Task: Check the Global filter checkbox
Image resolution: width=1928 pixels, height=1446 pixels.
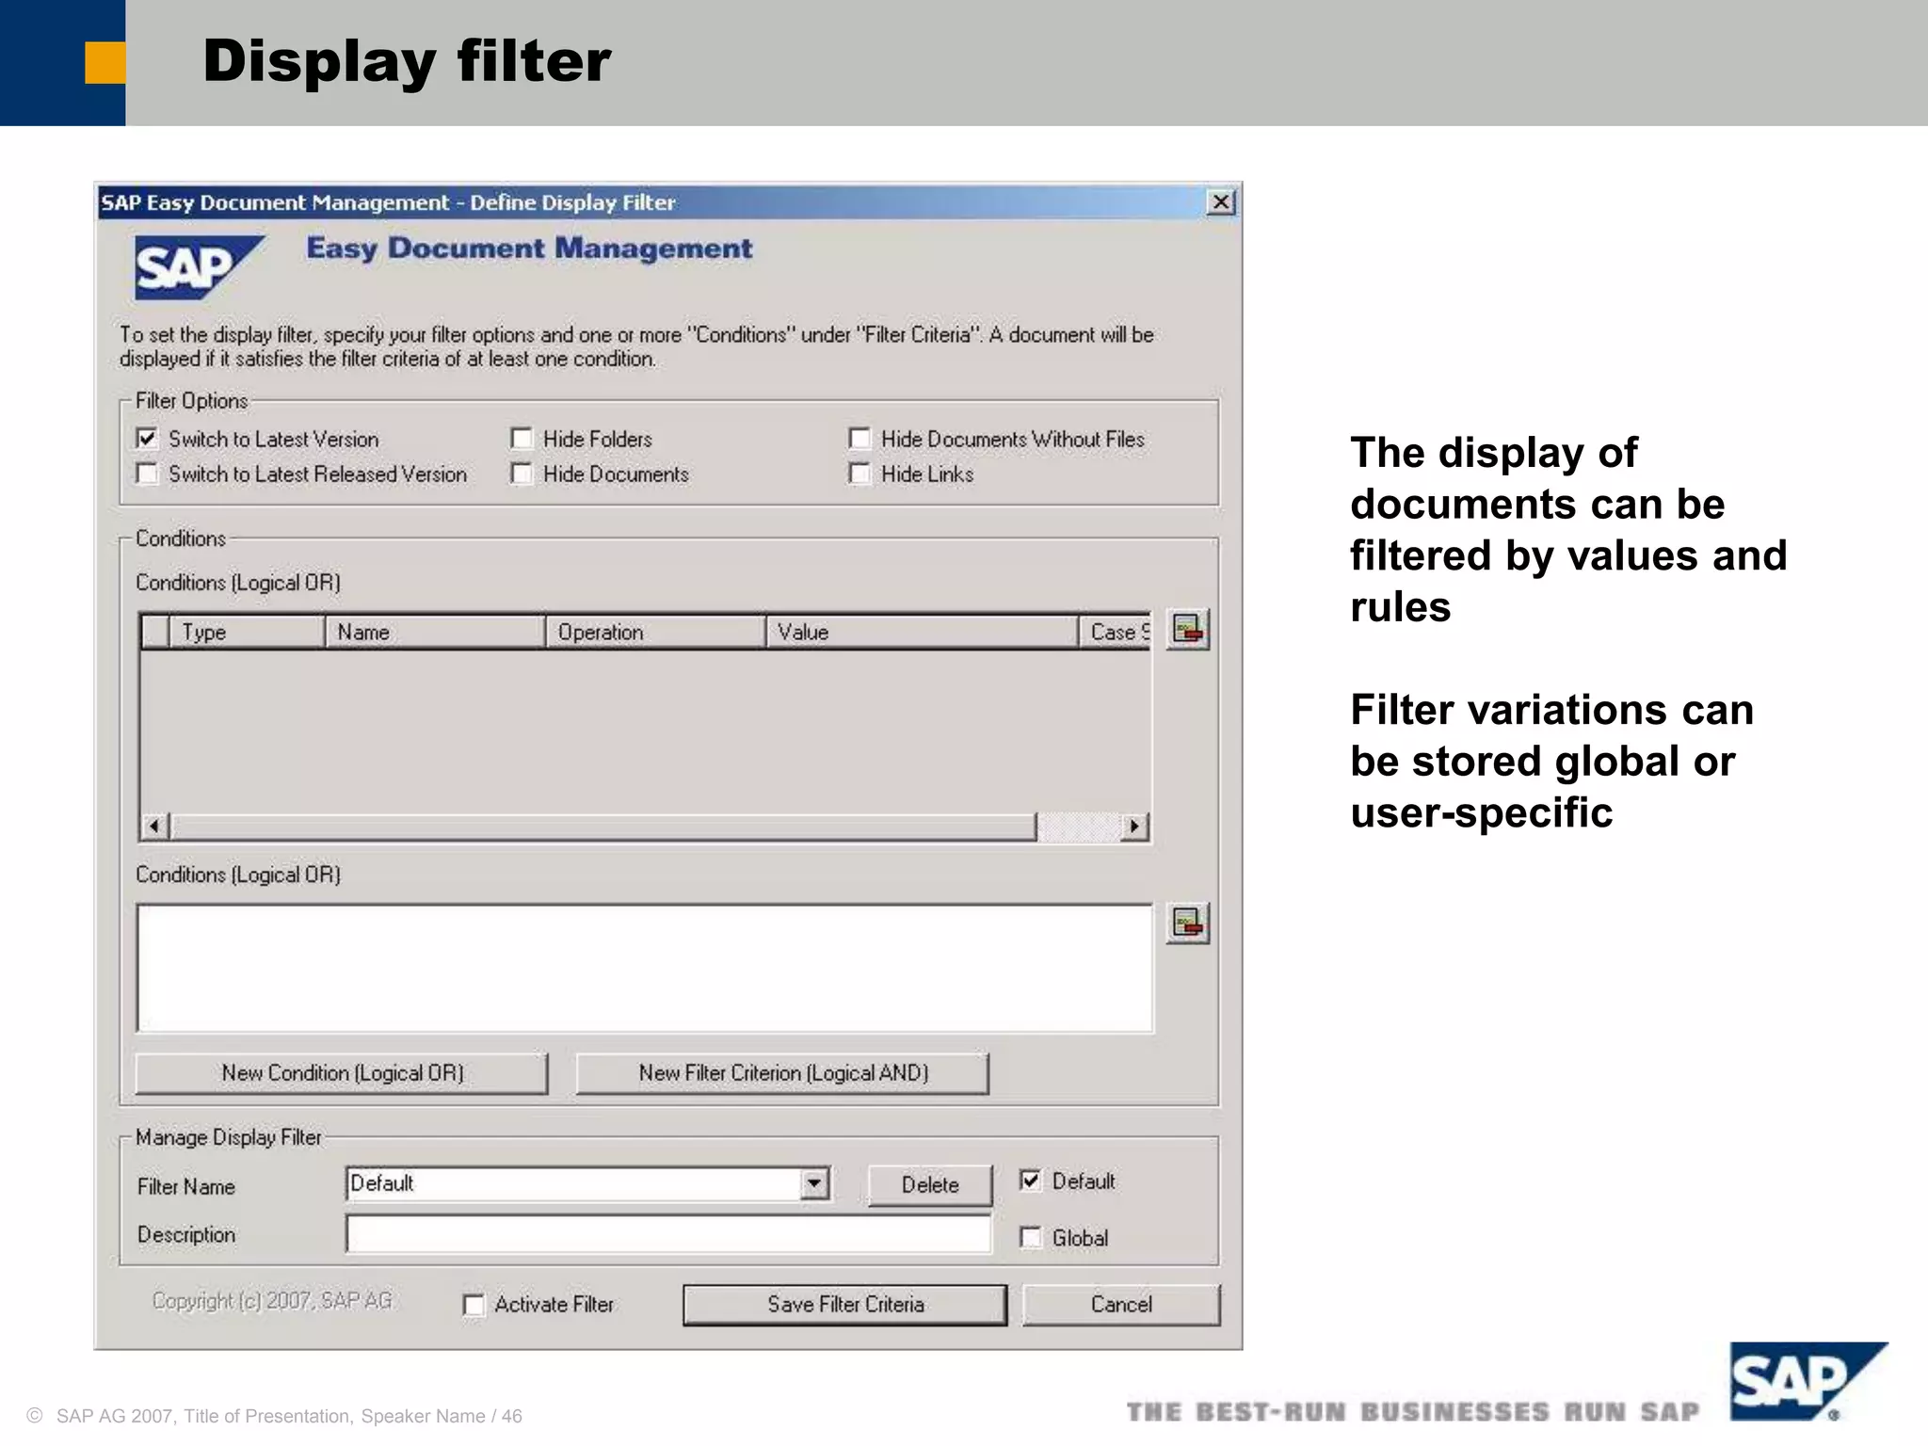Action: [x=1031, y=1237]
